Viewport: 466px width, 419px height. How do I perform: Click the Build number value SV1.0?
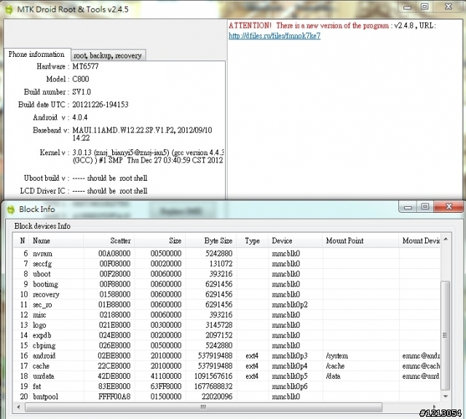(x=82, y=92)
